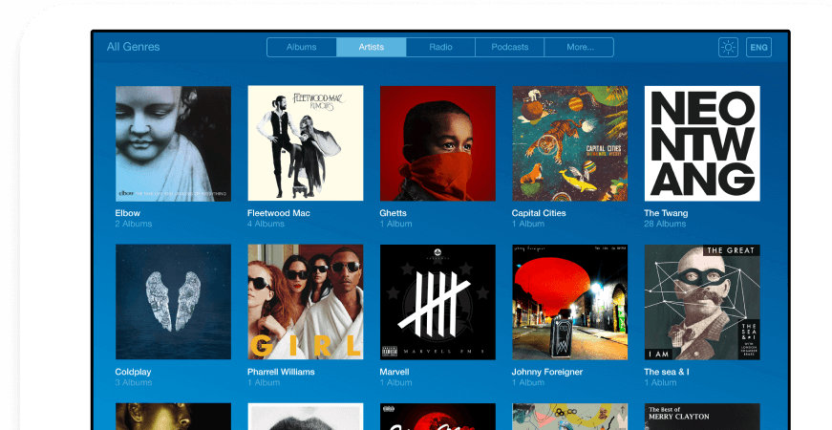Image resolution: width=832 pixels, height=430 pixels.
Task: Switch to the Albums tab
Action: click(302, 47)
